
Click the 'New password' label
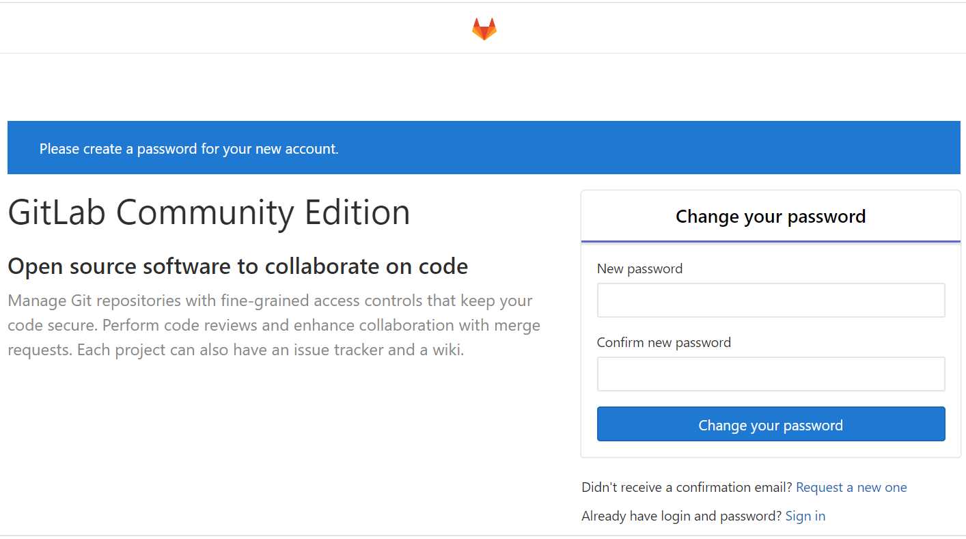(639, 268)
